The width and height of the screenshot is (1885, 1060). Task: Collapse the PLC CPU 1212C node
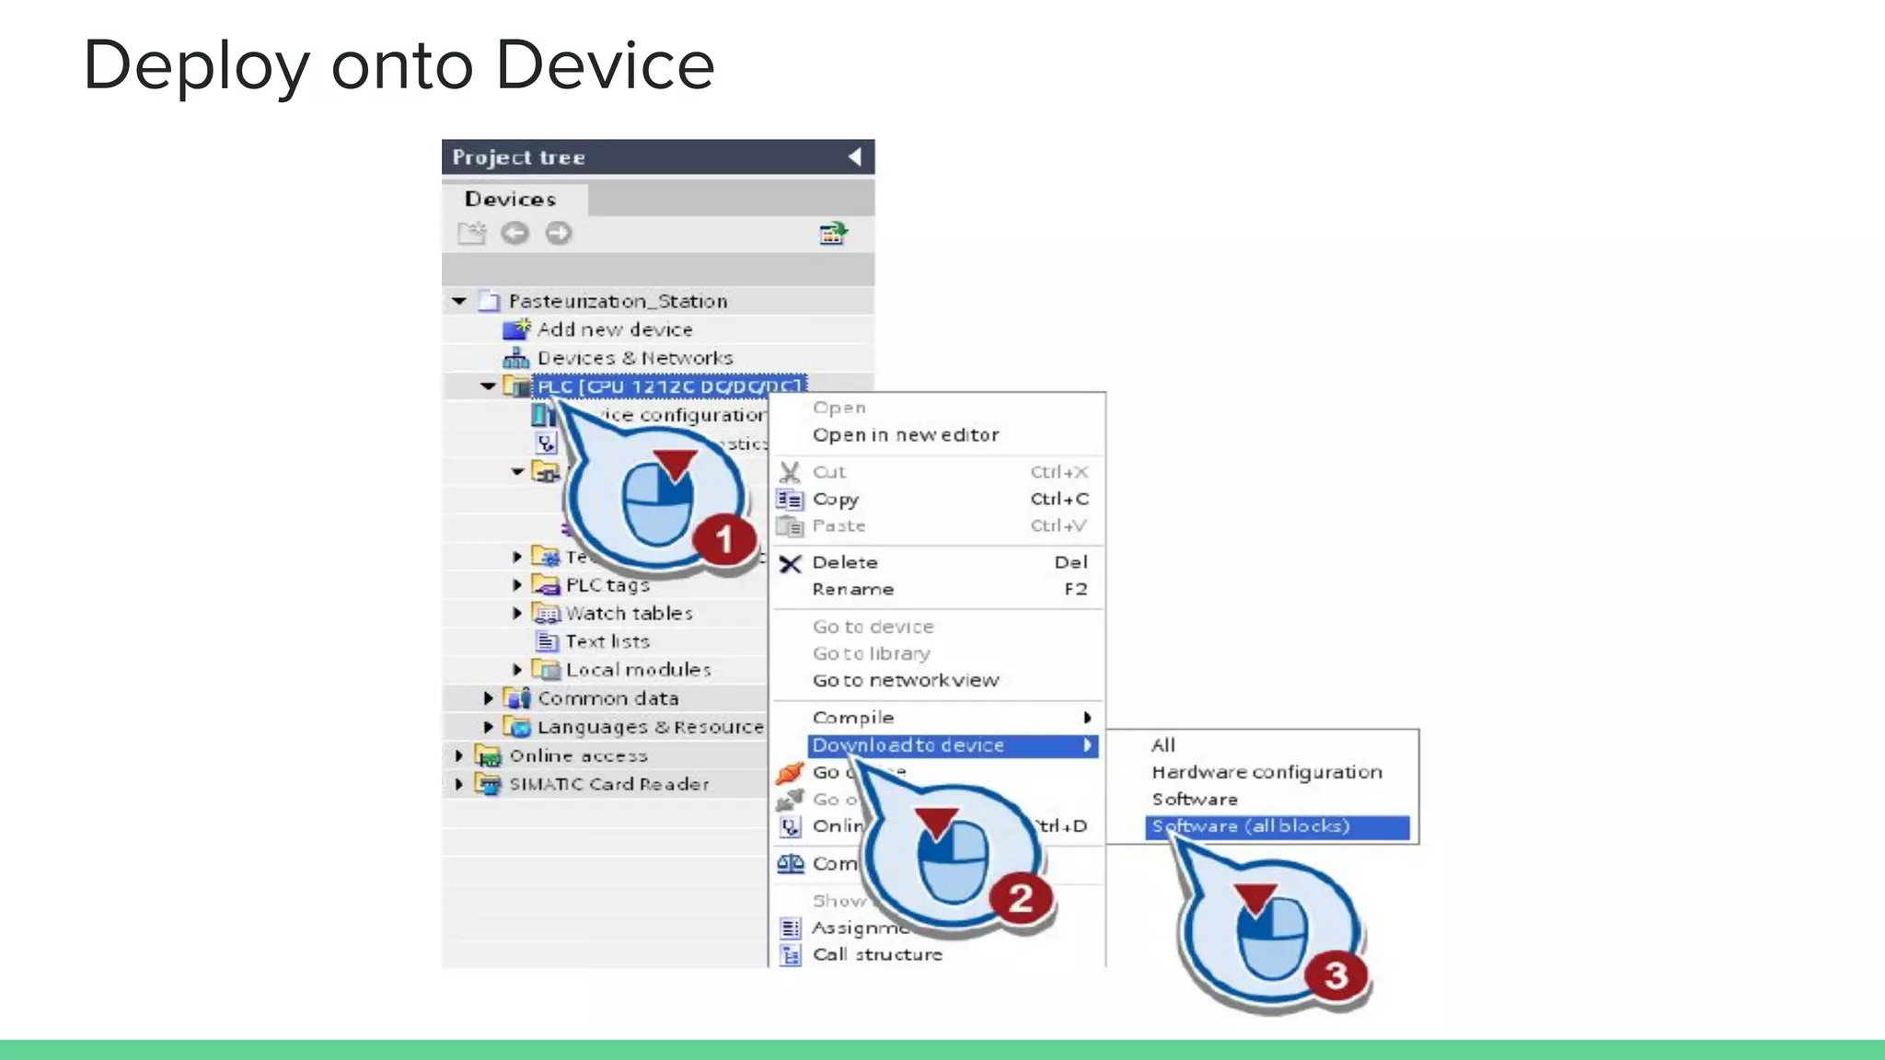coord(488,386)
